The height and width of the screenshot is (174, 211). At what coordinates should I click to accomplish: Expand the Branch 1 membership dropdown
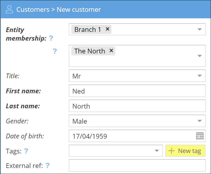[199, 30]
